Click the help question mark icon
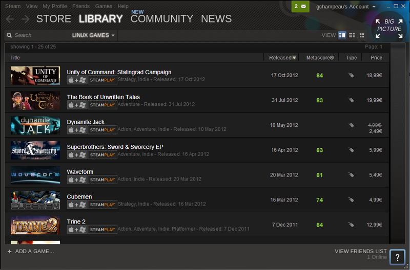The width and height of the screenshot is (410, 270). [397, 257]
